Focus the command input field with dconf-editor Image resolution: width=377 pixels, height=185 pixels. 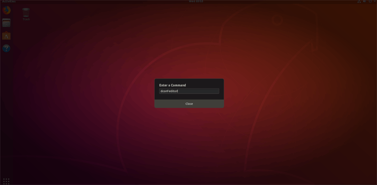(x=189, y=91)
